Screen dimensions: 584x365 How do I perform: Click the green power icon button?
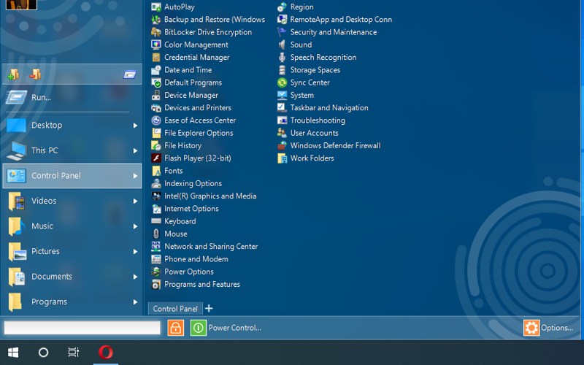(x=198, y=328)
